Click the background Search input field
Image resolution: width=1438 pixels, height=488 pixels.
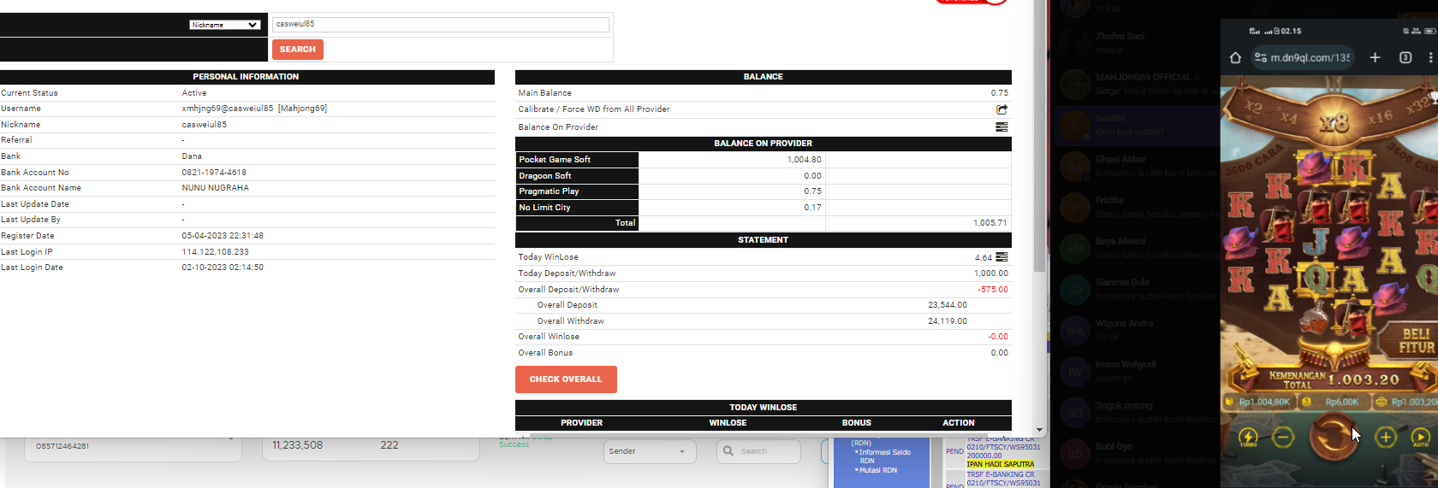pos(758,451)
